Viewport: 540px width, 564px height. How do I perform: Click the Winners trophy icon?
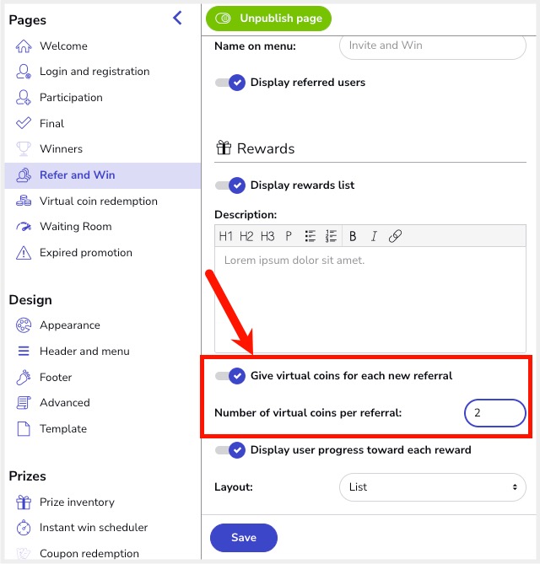tap(24, 149)
